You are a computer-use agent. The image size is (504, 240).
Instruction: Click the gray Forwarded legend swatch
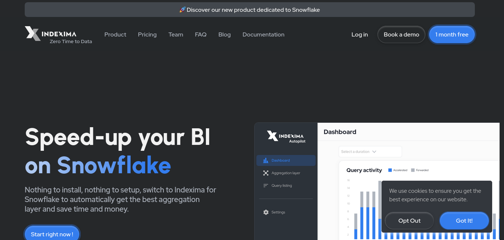coord(413,170)
